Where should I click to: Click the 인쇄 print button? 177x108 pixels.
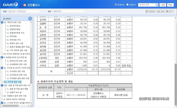pos(161,12)
